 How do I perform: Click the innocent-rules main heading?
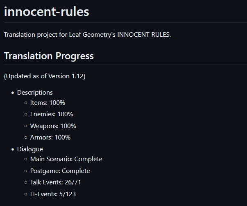[x=46, y=12]
